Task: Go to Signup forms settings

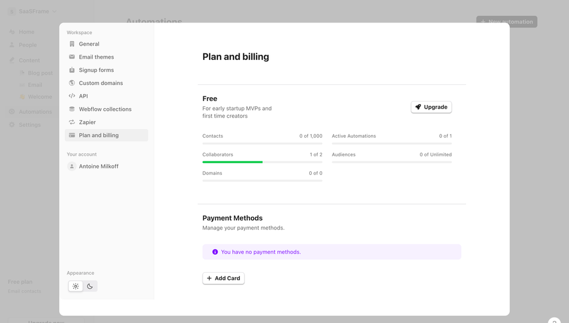Action: pyautogui.click(x=106, y=70)
